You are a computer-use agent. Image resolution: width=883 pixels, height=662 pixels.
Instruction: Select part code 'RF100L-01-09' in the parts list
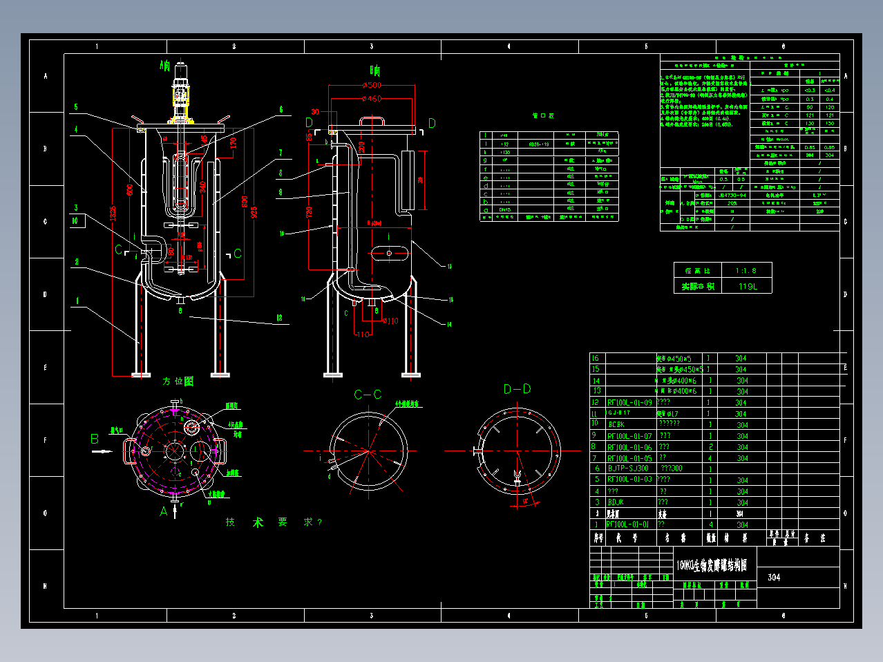coord(629,402)
